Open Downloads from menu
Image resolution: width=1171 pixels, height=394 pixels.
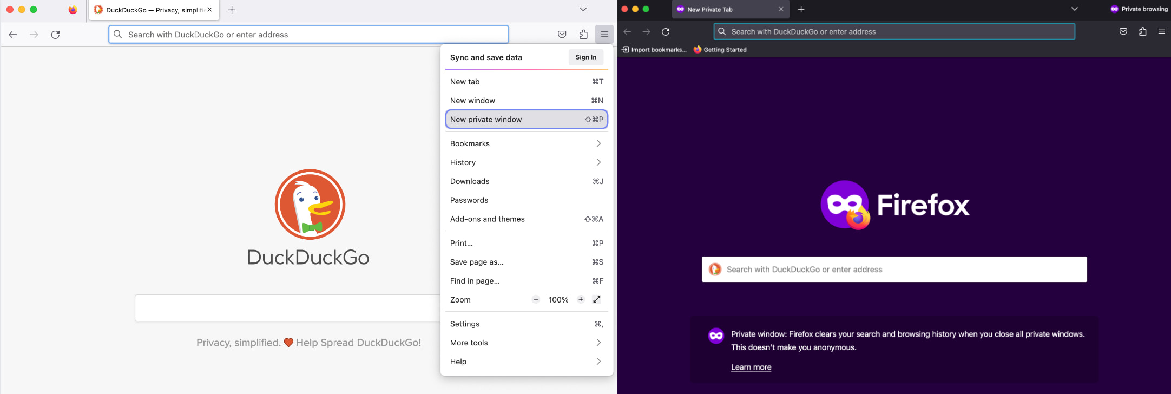(x=527, y=181)
